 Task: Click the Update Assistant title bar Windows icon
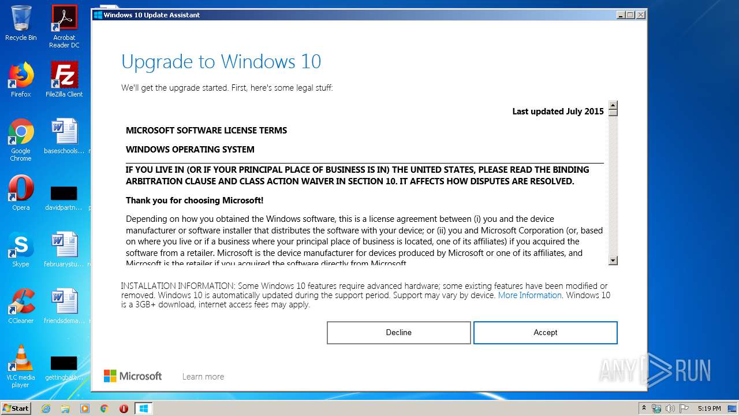click(98, 15)
